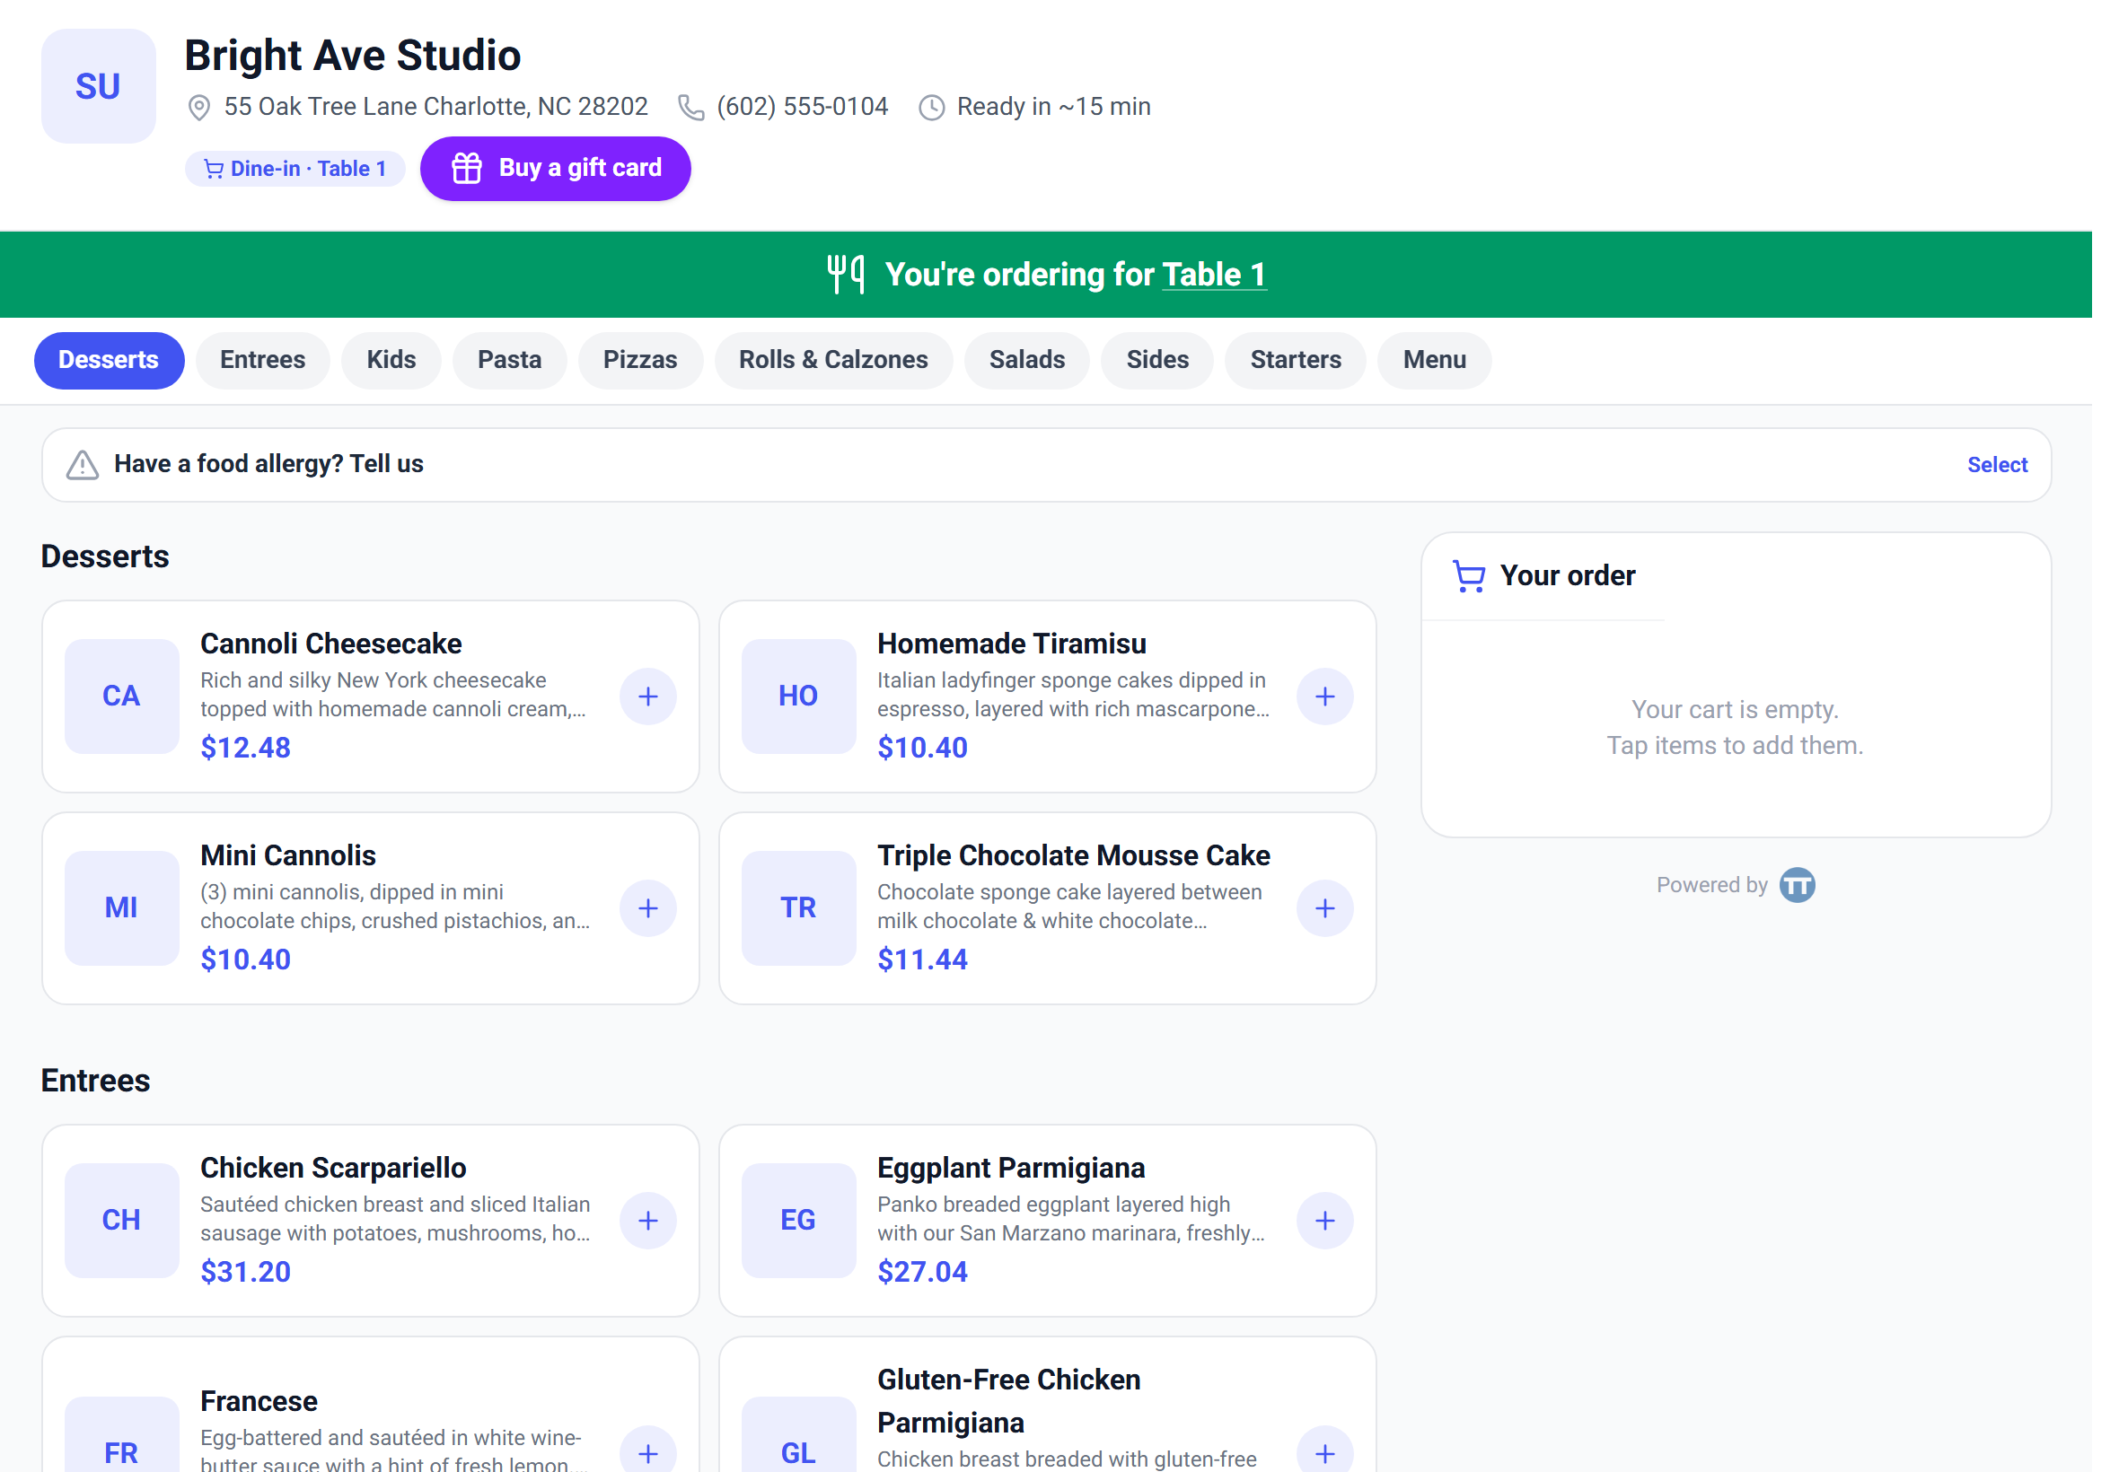Viewport: 2119px width, 1472px height.
Task: Open the Table 1 link in banner
Action: pyautogui.click(x=1214, y=275)
